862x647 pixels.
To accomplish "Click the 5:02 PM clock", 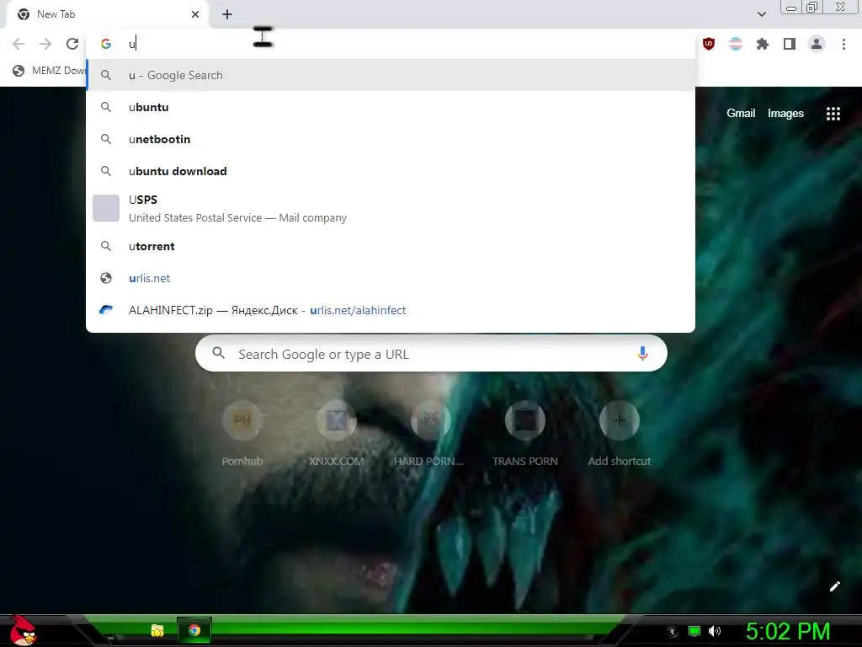I will [x=788, y=631].
